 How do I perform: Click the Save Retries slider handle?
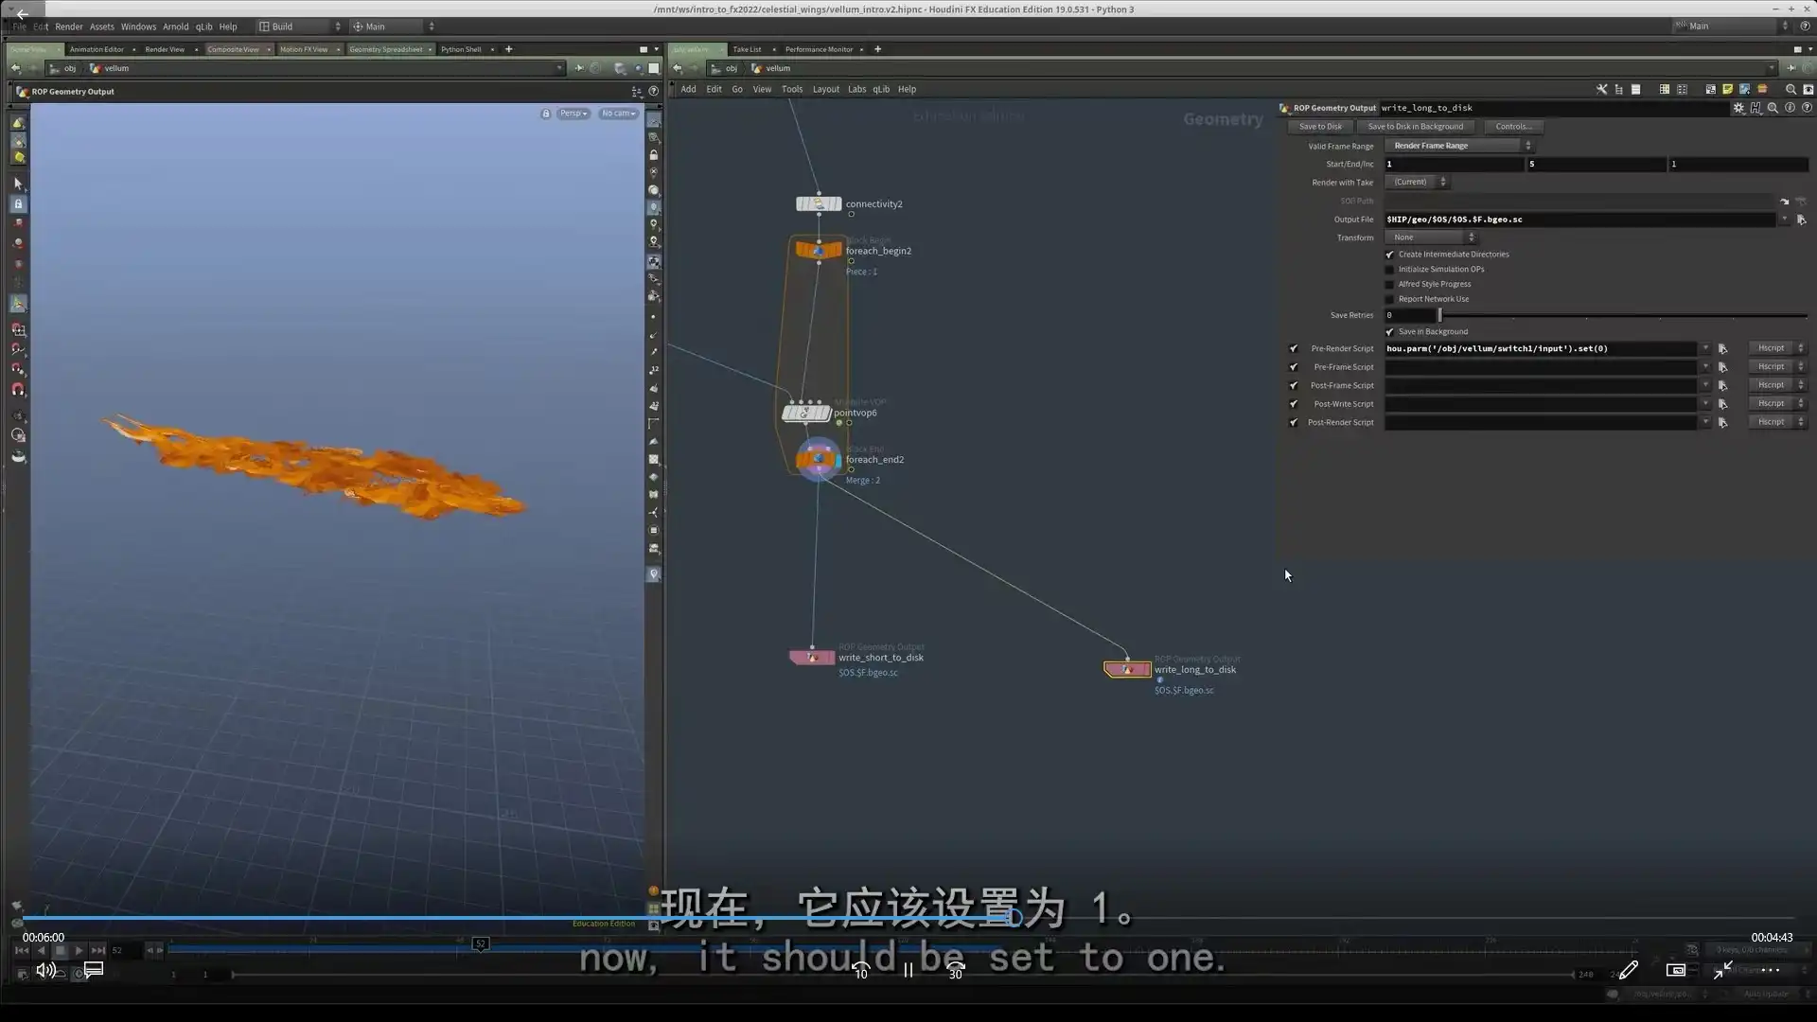coord(1439,316)
